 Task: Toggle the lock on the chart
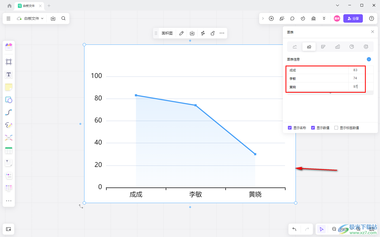[213, 33]
